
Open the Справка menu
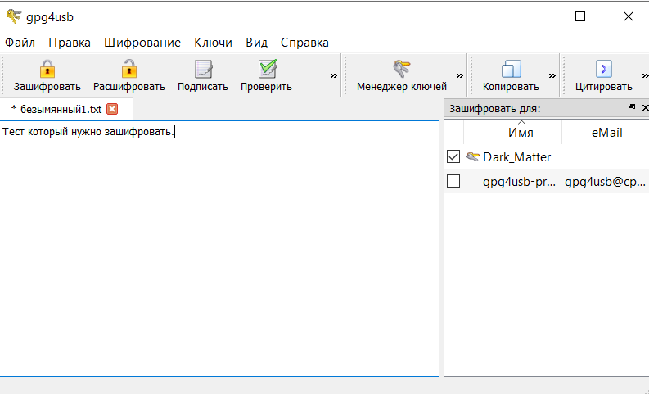click(x=304, y=43)
